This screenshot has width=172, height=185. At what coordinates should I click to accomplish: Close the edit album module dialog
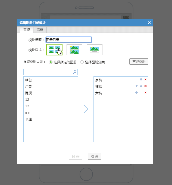click(x=149, y=23)
